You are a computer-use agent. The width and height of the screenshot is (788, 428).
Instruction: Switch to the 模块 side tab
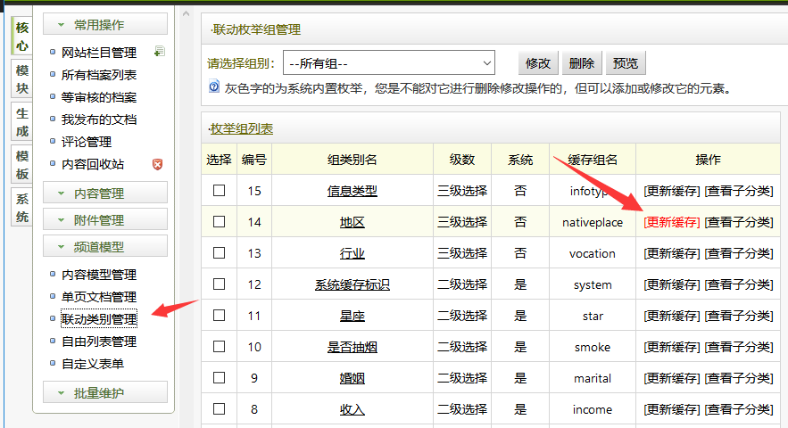tap(21, 78)
